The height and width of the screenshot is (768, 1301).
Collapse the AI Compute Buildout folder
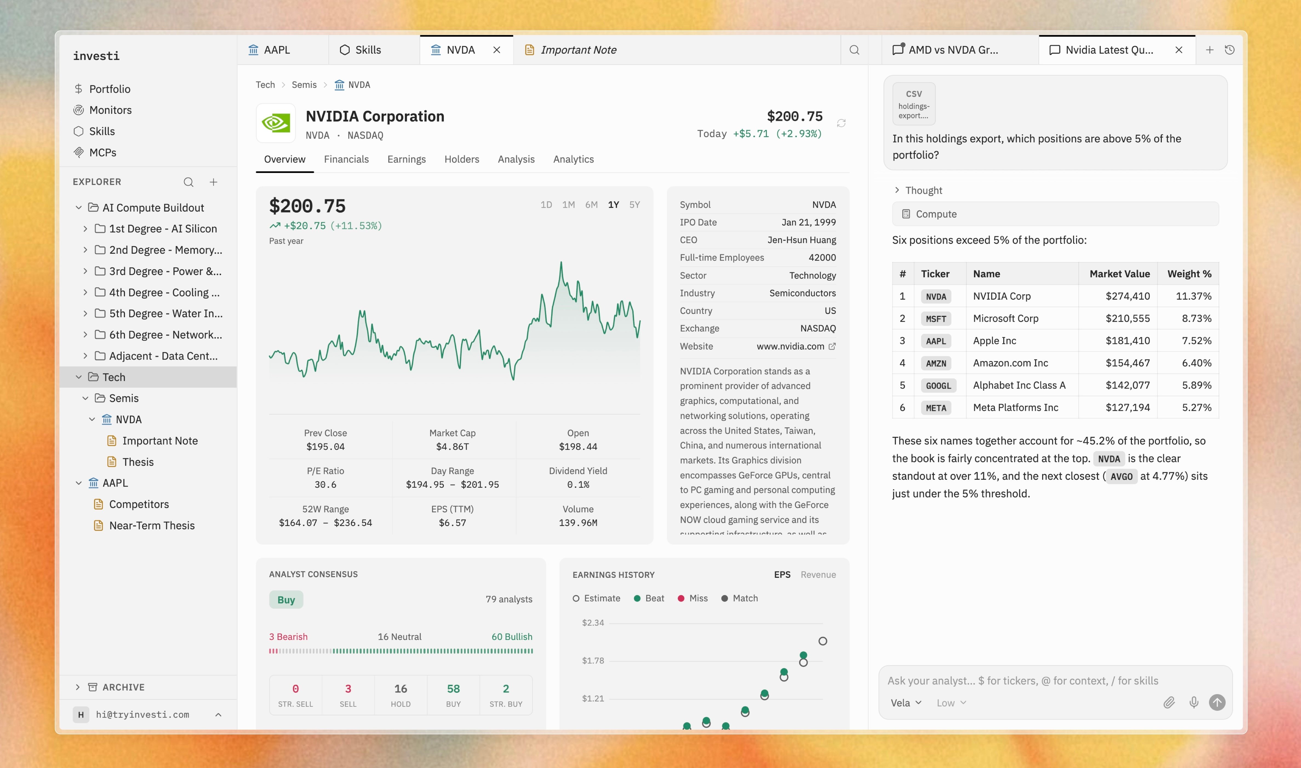coord(79,207)
